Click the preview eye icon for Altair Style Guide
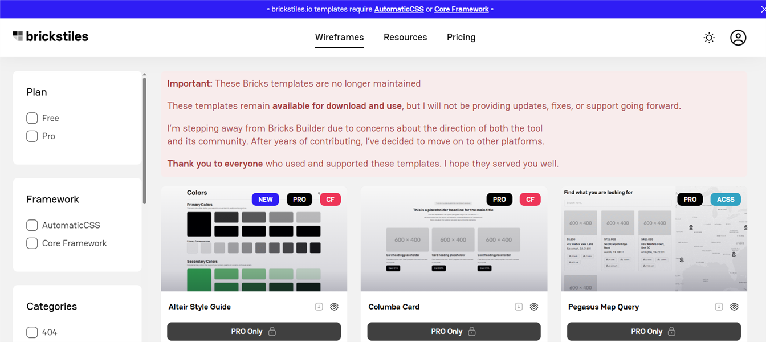Viewport: 766px width, 342px height. tap(334, 307)
